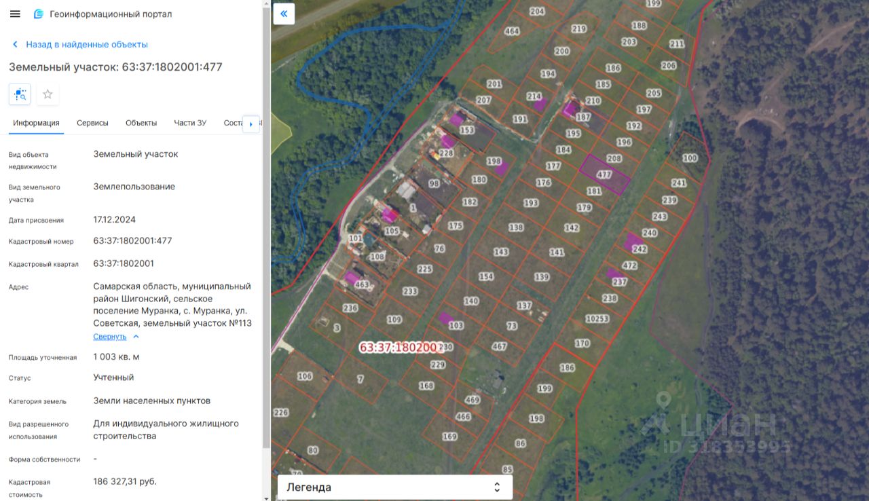Click the cadastral cost 186 327,31 руб.

tap(125, 481)
